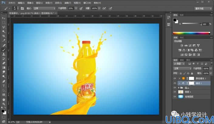Toggle lock image pixels
214x124 pixels.
184,74
